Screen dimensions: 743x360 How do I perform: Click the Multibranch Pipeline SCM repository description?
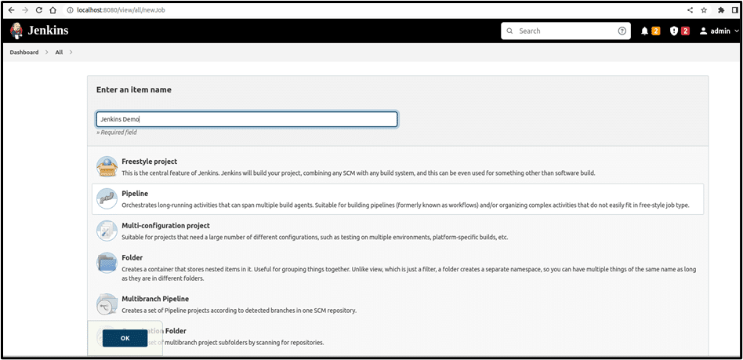coord(239,311)
